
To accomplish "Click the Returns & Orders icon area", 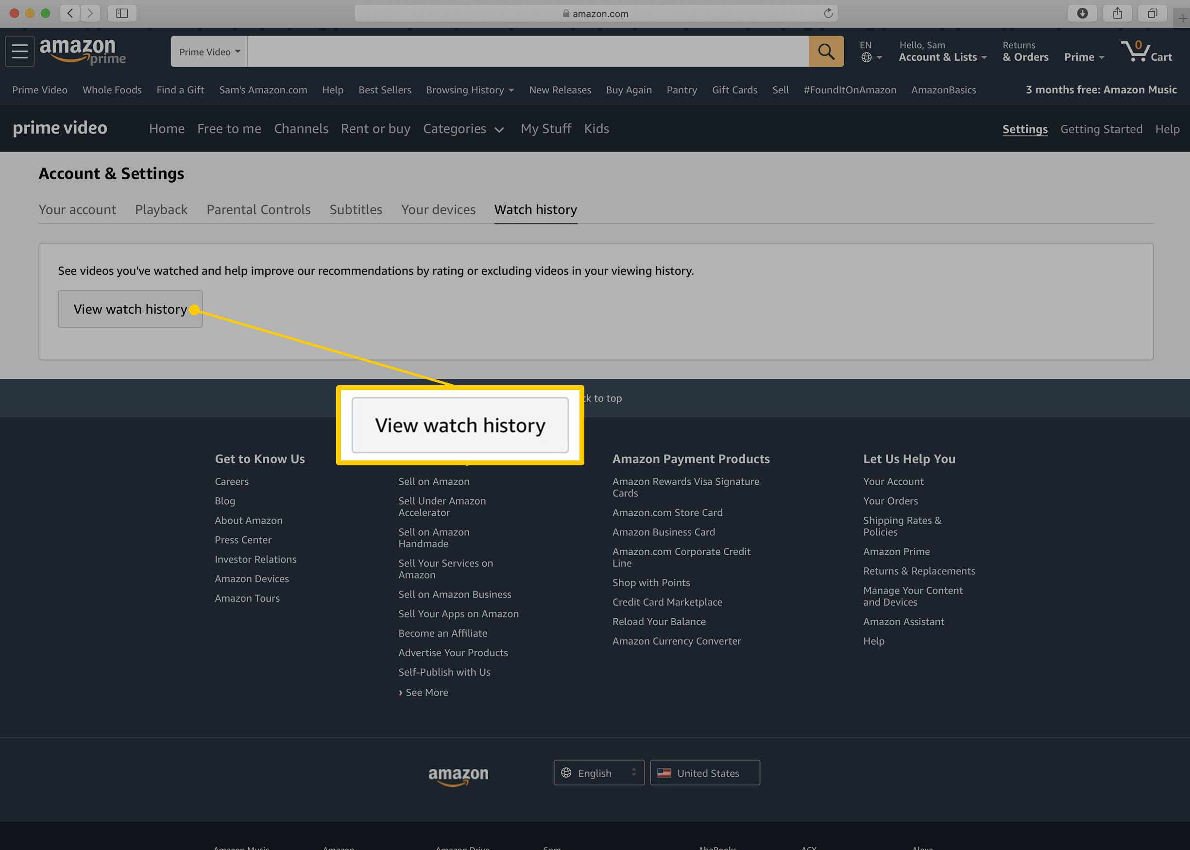I will point(1024,51).
